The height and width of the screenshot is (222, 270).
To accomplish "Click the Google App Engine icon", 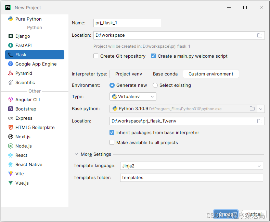I will (11, 64).
